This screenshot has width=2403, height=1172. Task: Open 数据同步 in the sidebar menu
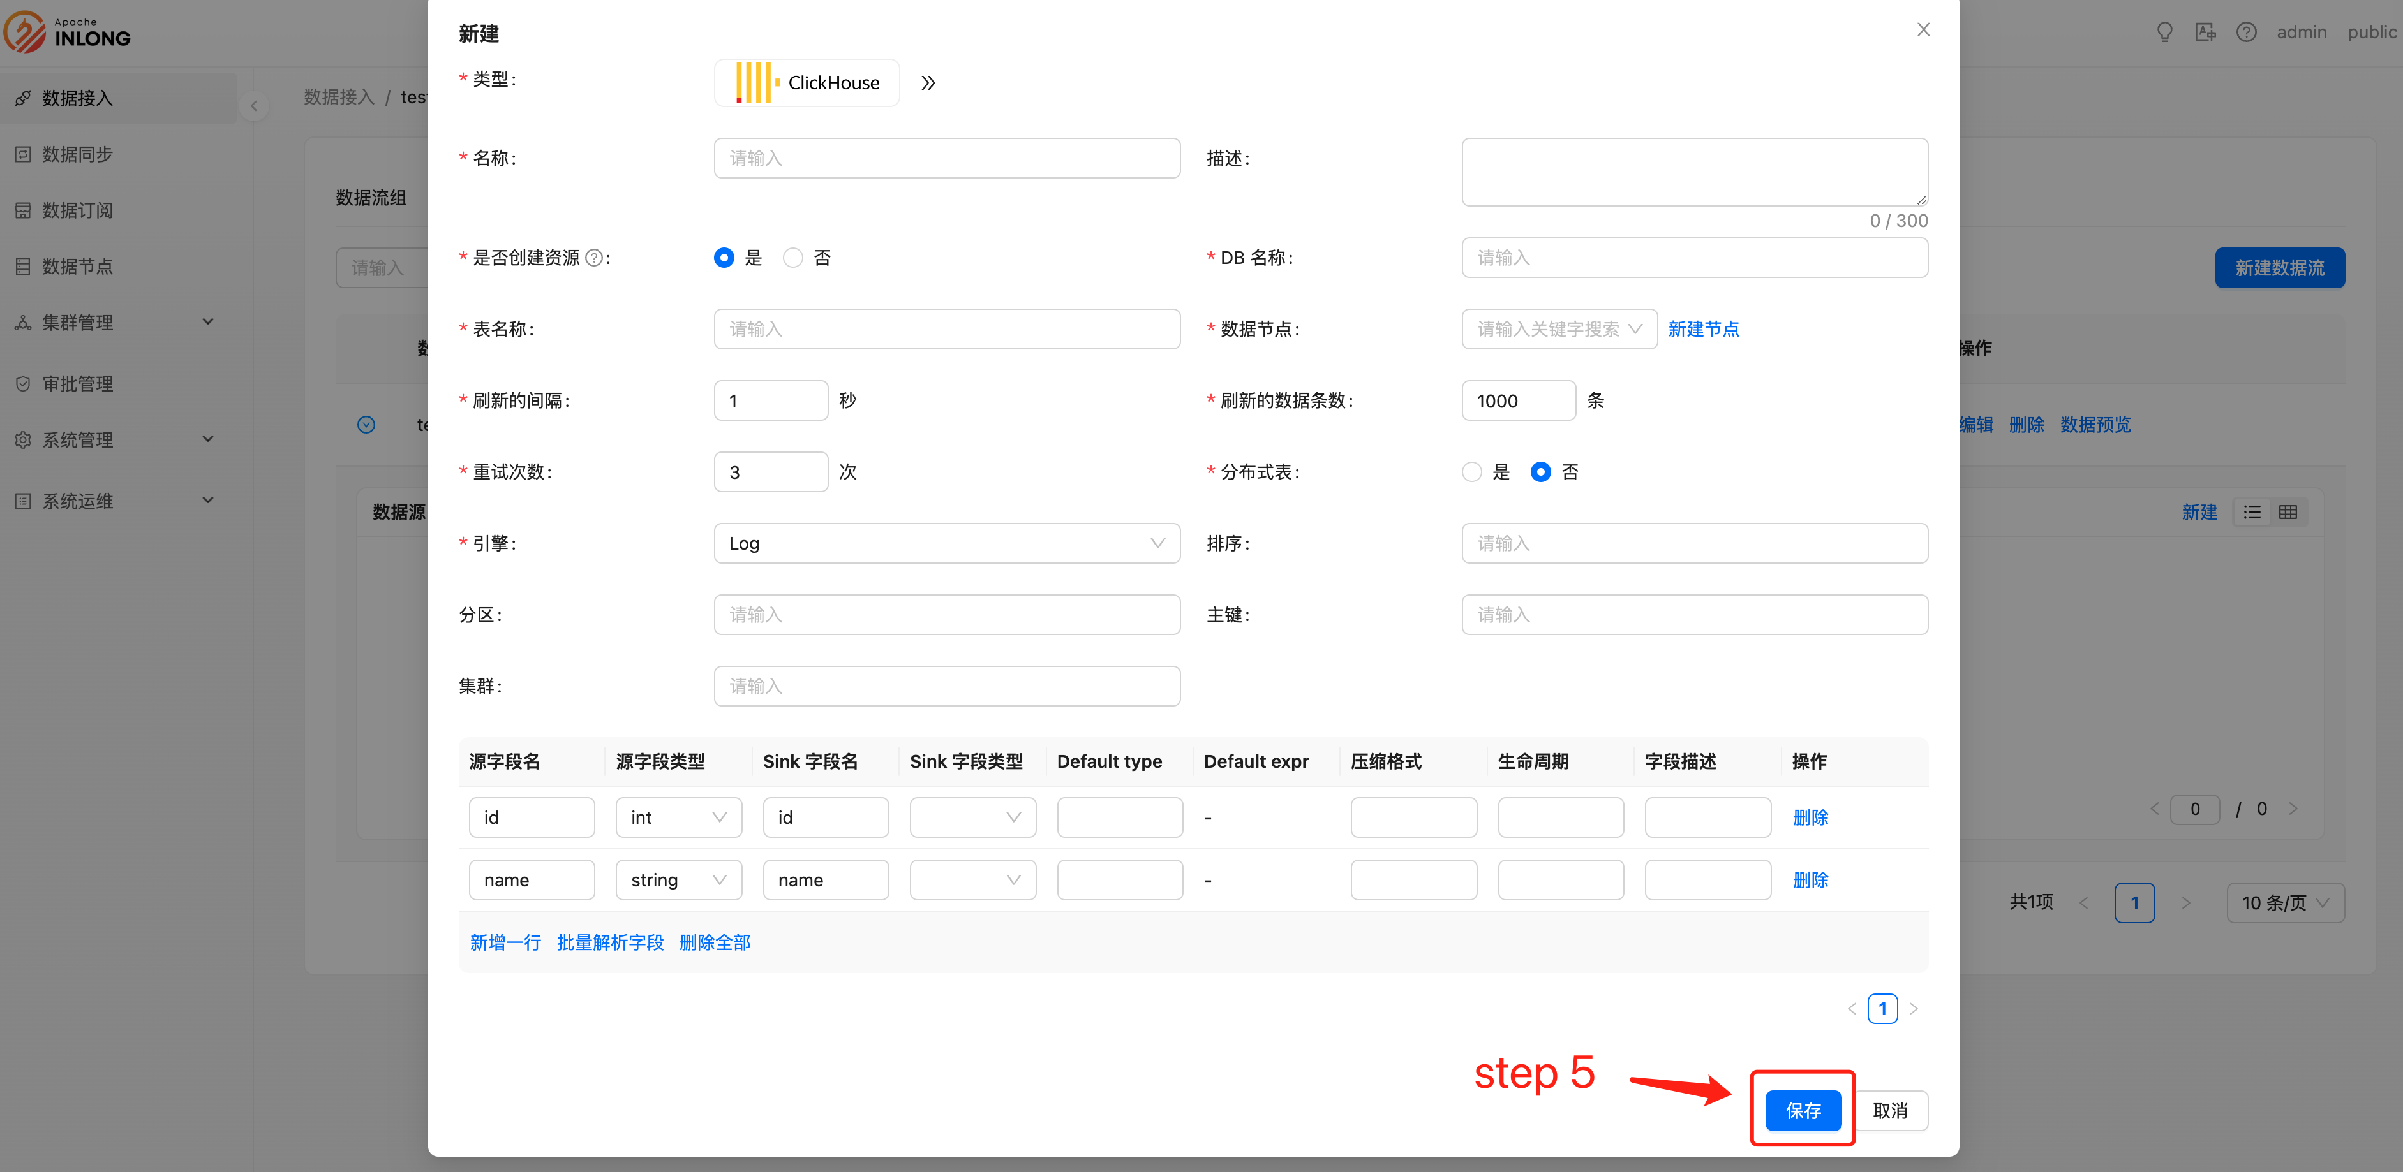pos(77,154)
